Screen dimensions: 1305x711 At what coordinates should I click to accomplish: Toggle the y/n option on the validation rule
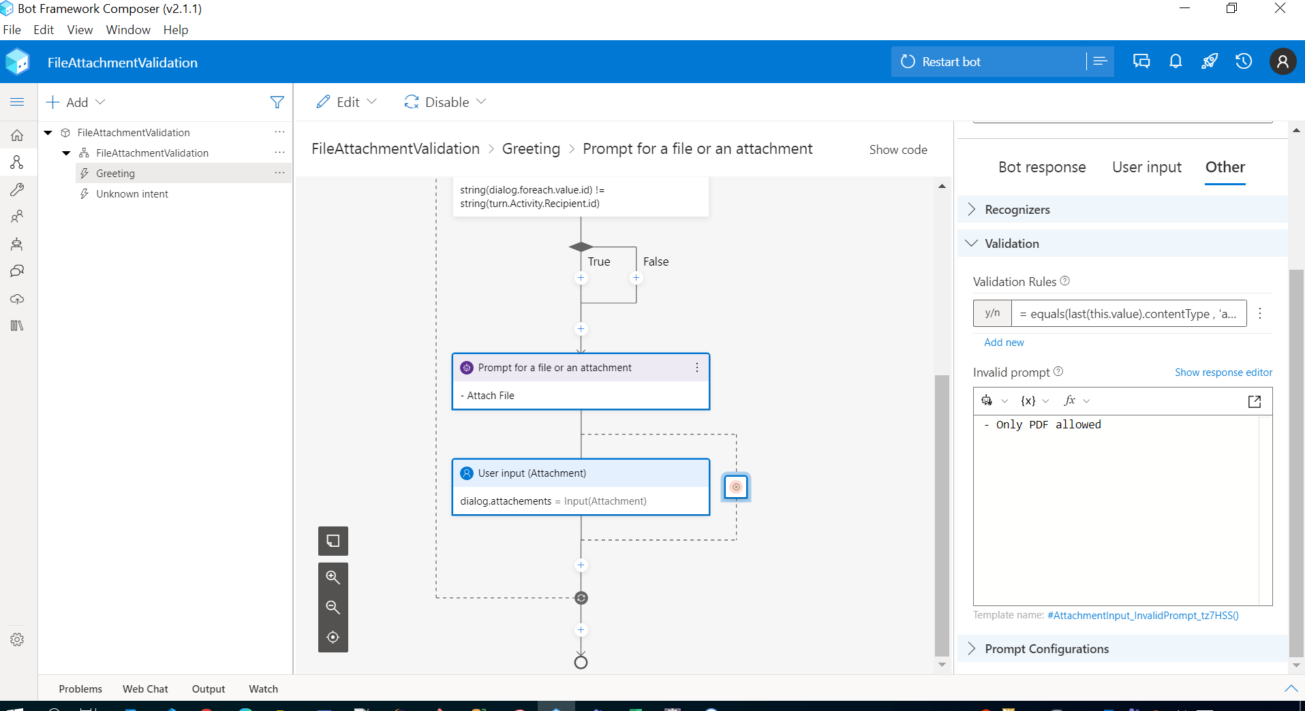(992, 313)
